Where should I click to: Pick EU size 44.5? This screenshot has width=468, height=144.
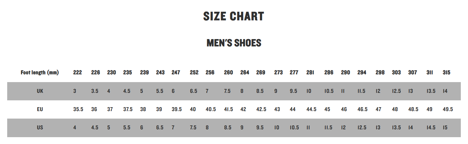pos(311,109)
